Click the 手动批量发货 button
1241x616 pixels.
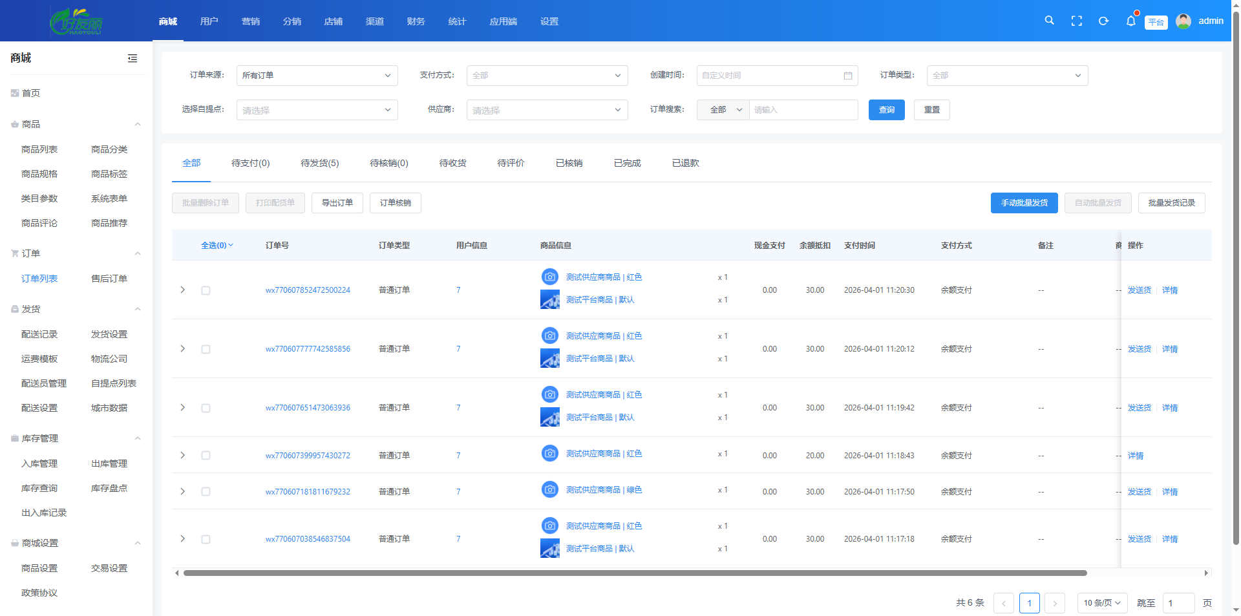[x=1024, y=203]
